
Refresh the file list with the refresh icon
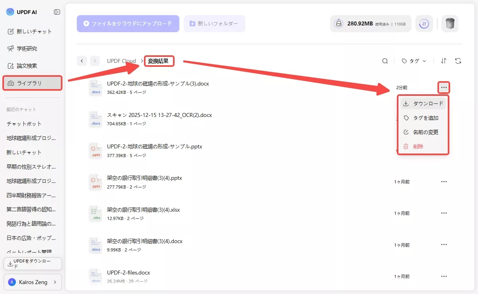[x=458, y=60]
